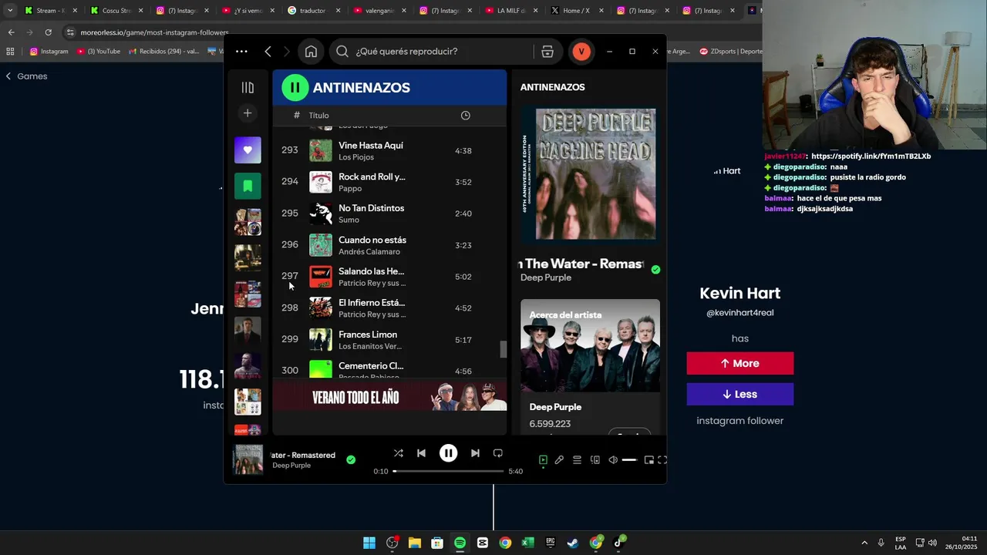
Task: Open Windows Start menu
Action: pyautogui.click(x=369, y=543)
